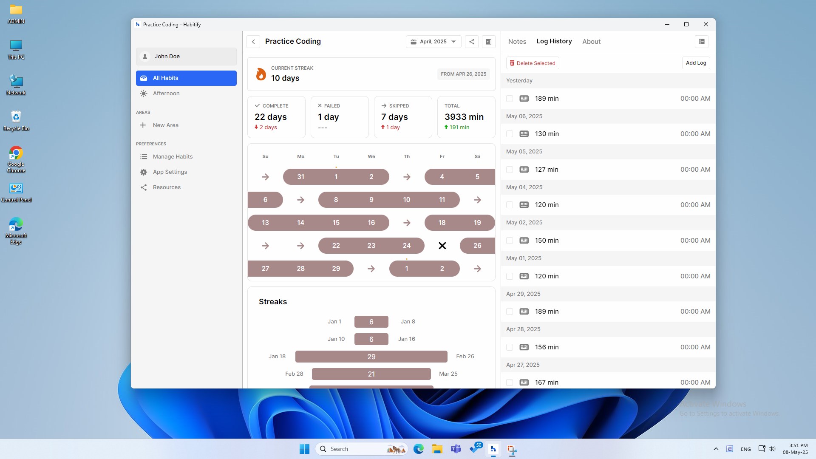Open the John Doe account selector
Screen dimensions: 816x459
tap(186, 57)
